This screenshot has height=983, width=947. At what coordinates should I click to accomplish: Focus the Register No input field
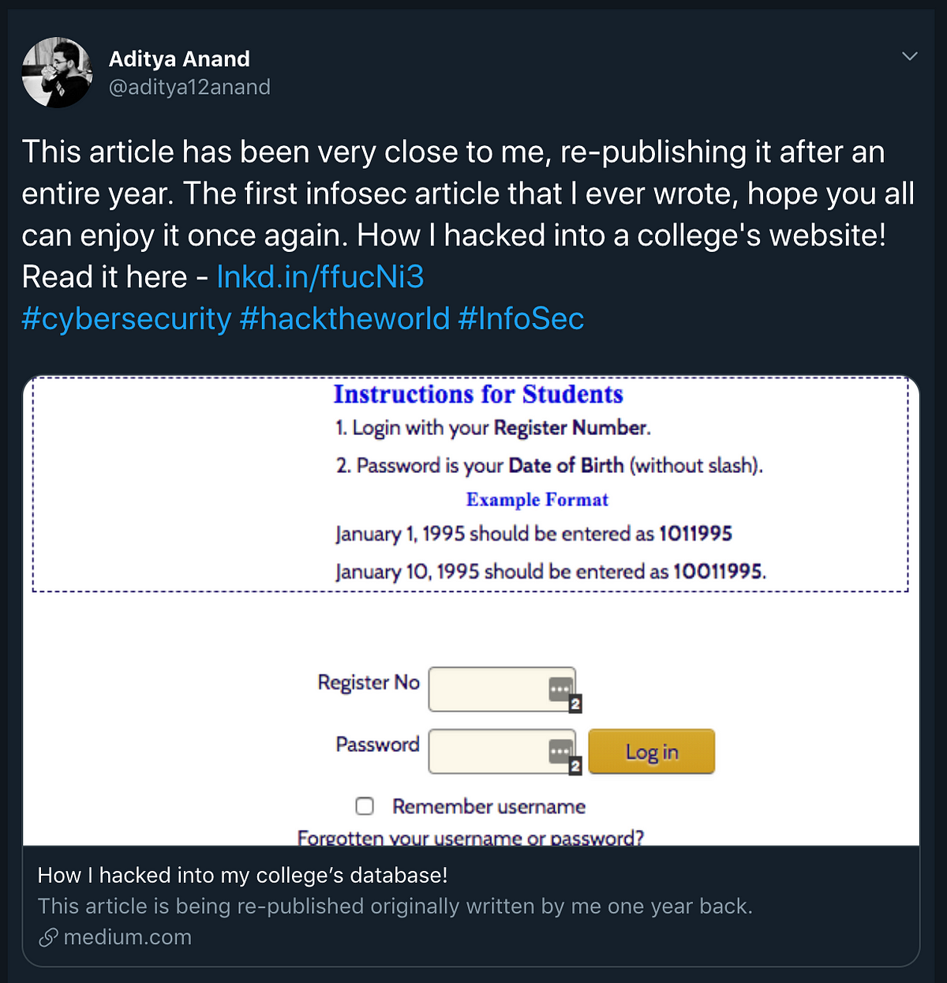(x=502, y=689)
